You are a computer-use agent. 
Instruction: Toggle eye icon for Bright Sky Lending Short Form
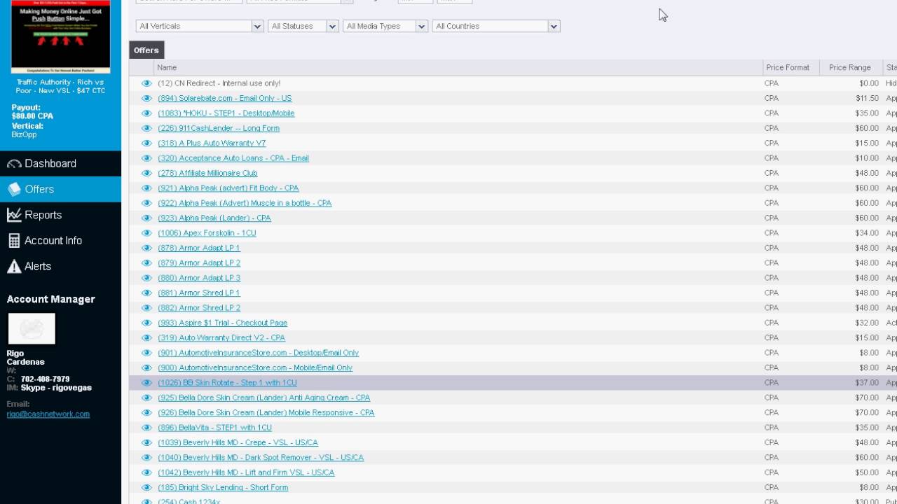(146, 488)
